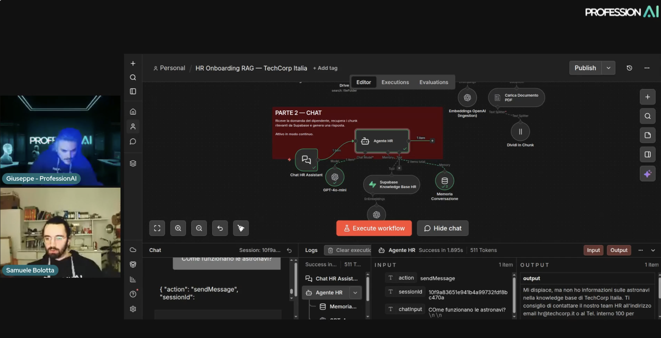661x338 pixels.
Task: Click the cloud icon in left sidebar
Action: [133, 250]
